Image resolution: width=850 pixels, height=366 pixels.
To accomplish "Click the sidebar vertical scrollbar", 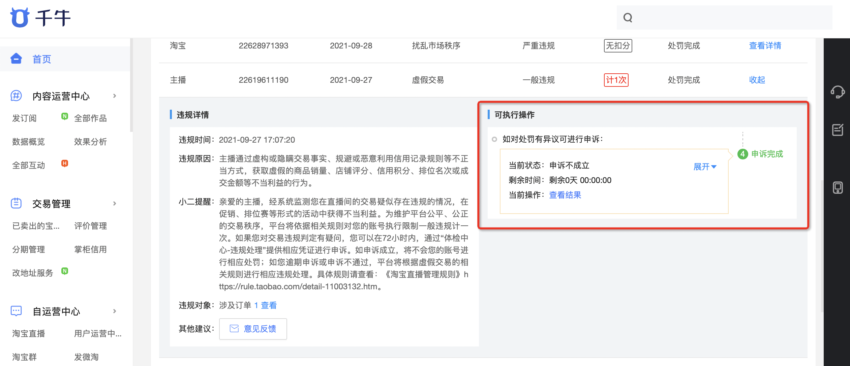I will [x=131, y=85].
